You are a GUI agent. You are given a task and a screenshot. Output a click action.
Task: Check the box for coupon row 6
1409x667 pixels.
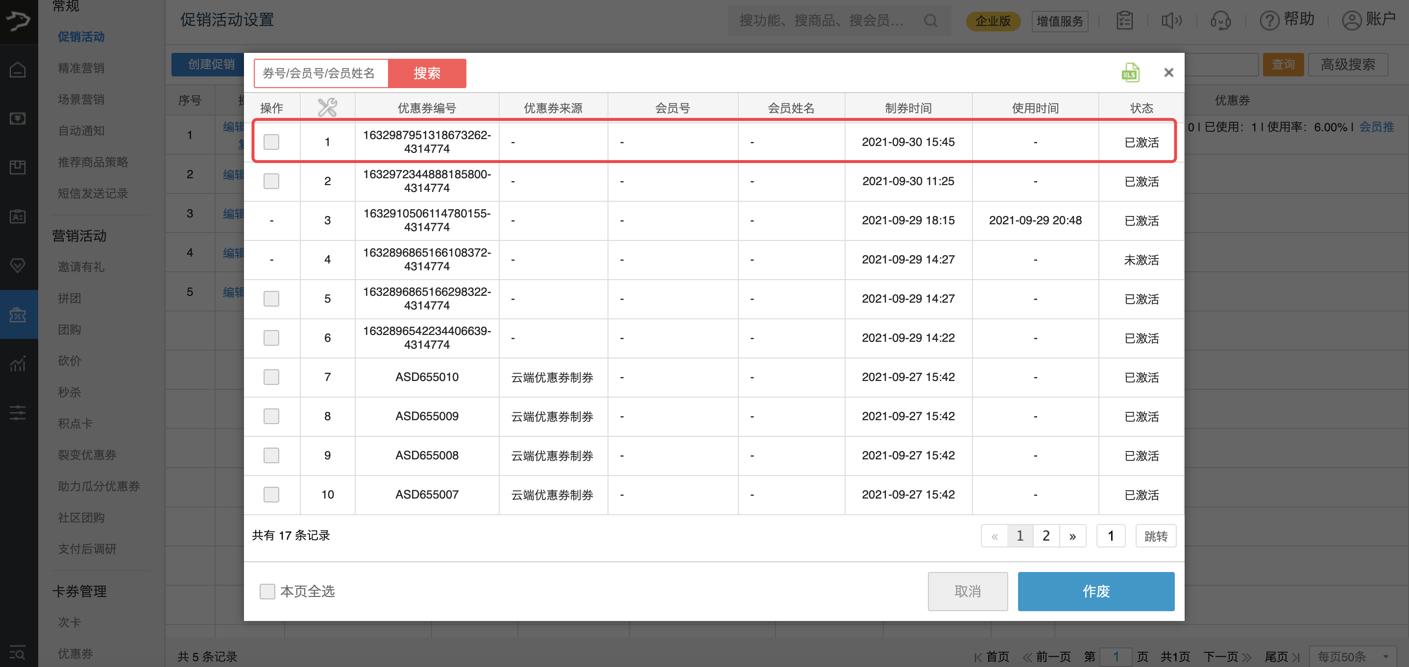point(271,338)
